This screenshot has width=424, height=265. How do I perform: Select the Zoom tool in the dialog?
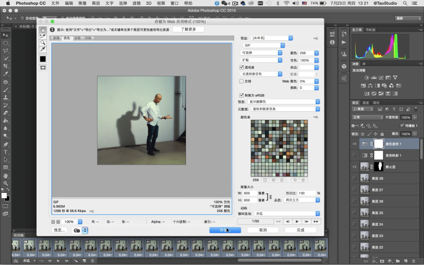click(x=43, y=42)
